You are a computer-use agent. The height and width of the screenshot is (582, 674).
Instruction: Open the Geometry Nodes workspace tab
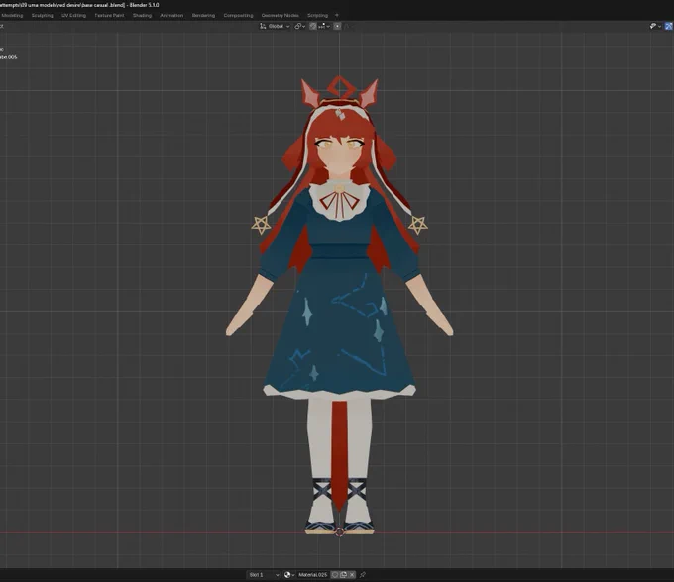coord(280,15)
